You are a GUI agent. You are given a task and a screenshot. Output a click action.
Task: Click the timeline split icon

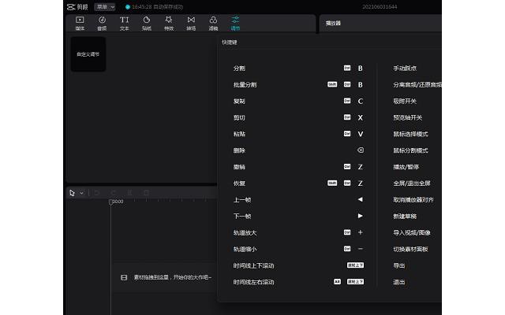click(129, 193)
